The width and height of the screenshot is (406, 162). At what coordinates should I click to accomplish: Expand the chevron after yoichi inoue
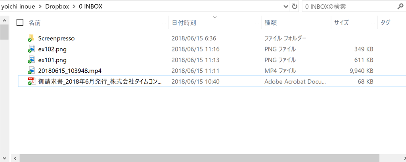[x=40, y=7]
